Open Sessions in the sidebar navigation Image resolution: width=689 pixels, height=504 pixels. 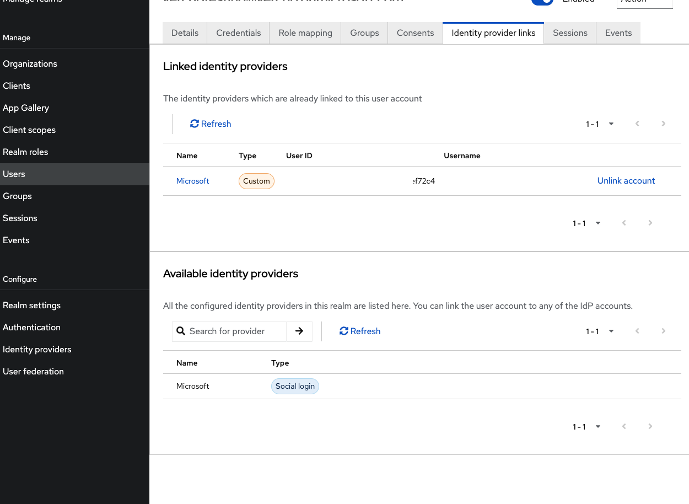point(74,218)
